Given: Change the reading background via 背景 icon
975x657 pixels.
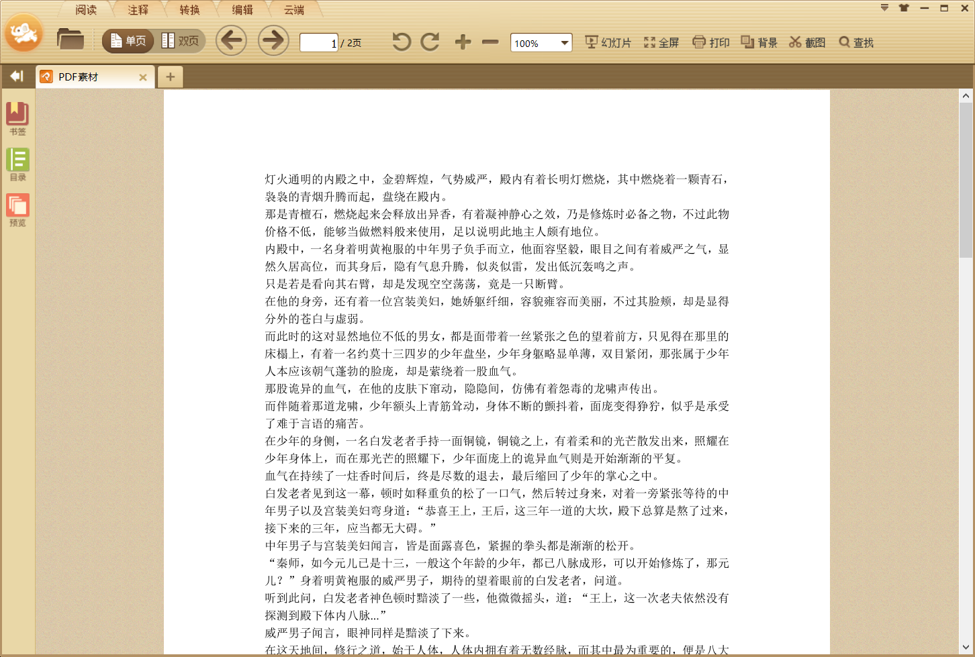Looking at the screenshot, I should click(x=759, y=42).
